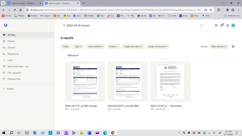Collapse sidebar with Less chevron
The image size is (242, 136).
click(x=4, y=60)
